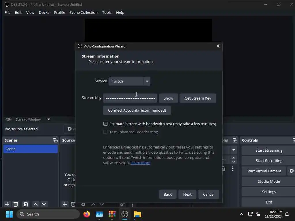Click the Windows Start button

[x=9, y=214]
